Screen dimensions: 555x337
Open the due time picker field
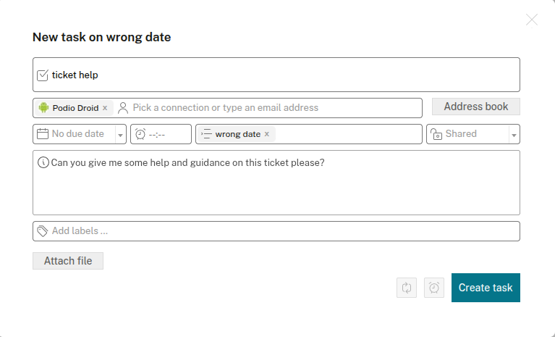pos(161,134)
